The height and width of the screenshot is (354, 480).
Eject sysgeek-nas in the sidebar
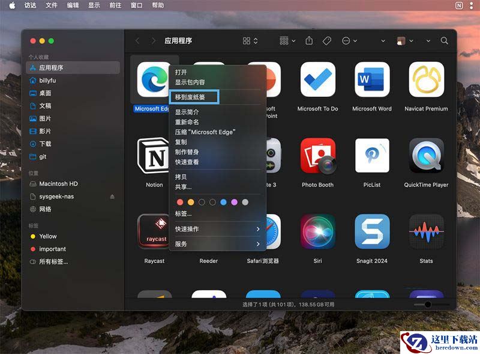click(112, 197)
